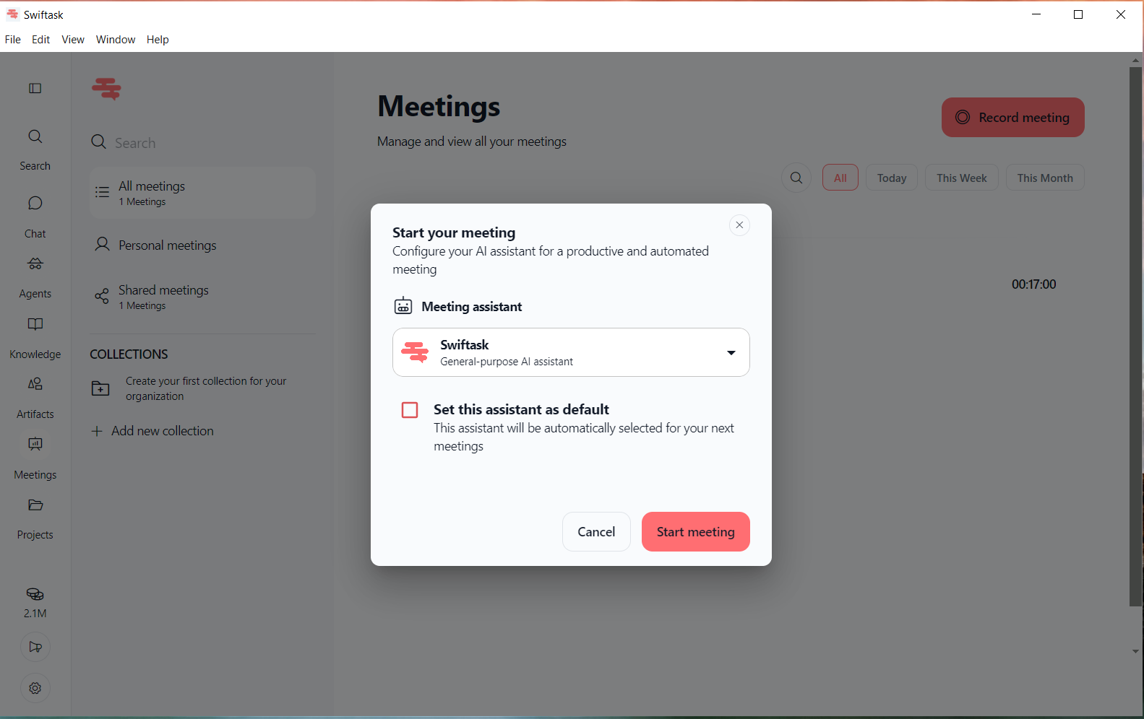Select the This Week filter tab
Screen dimensions: 1144x719
[961, 178]
